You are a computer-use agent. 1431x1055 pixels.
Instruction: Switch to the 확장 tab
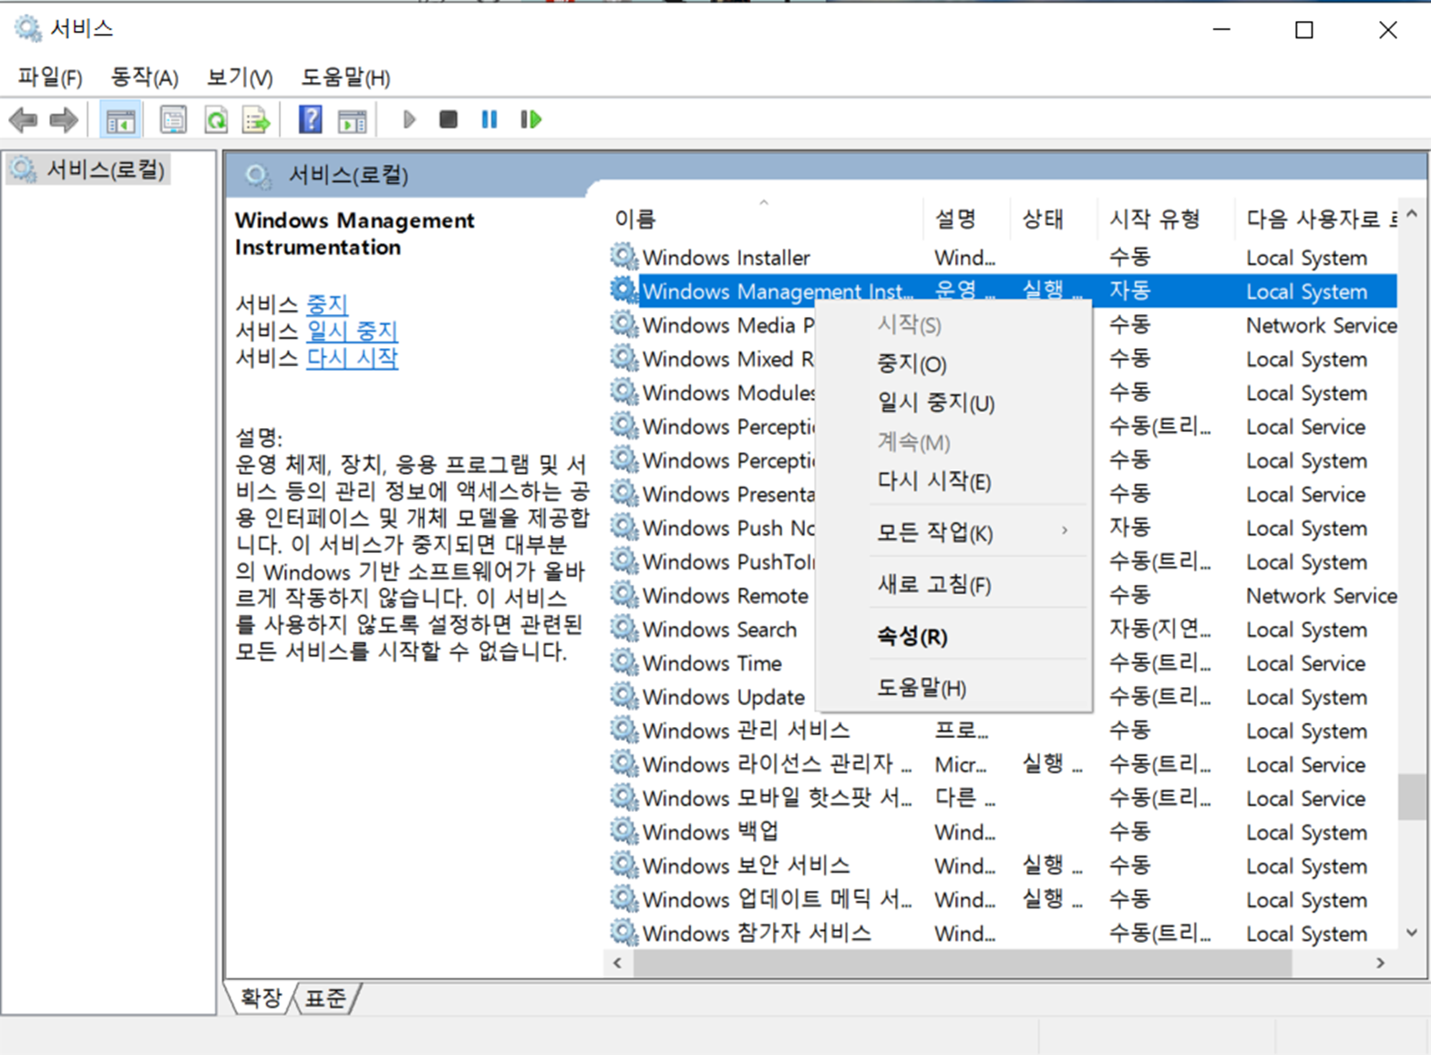261,998
